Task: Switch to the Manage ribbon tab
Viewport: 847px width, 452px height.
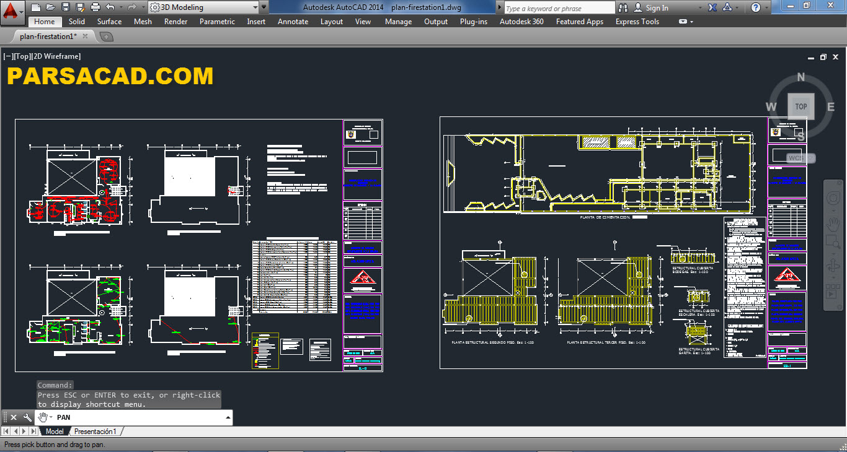Action: click(398, 22)
